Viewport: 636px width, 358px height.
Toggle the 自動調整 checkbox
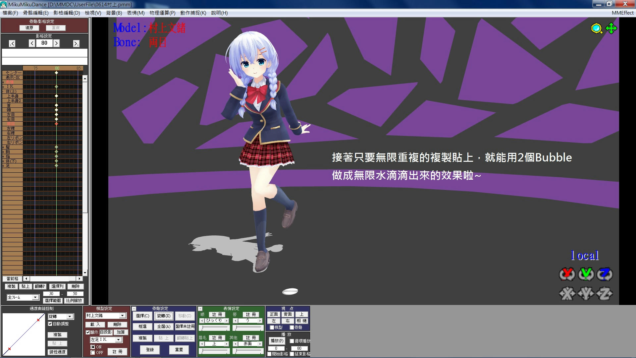tap(50, 324)
